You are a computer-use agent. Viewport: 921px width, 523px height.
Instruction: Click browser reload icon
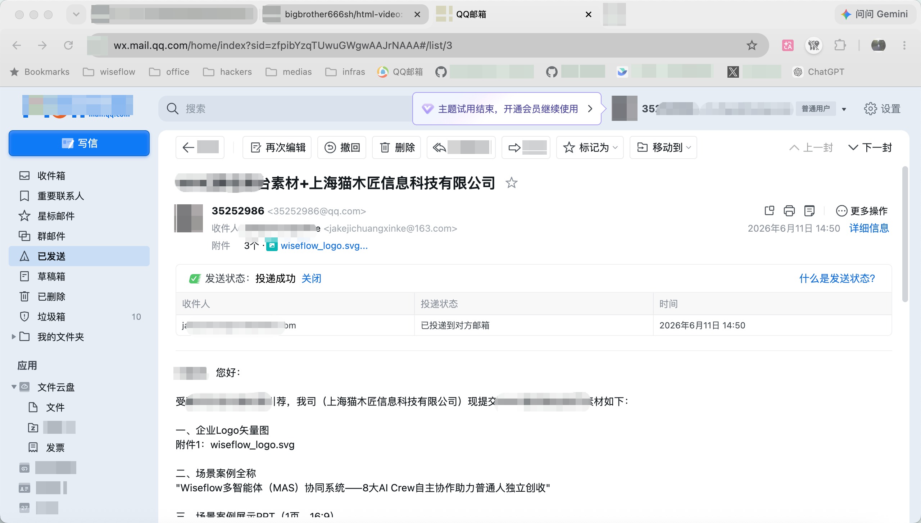[68, 45]
